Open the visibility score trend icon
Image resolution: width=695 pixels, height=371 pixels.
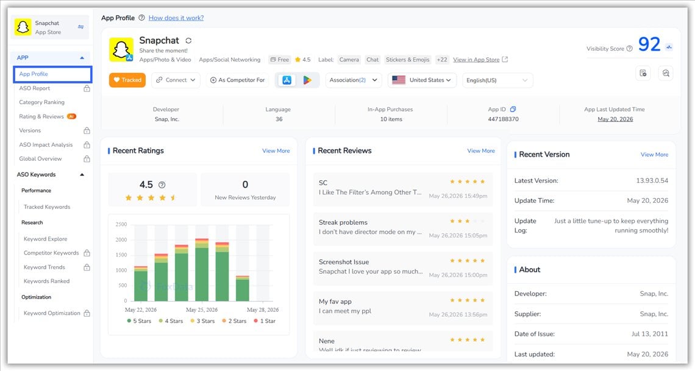[x=669, y=47]
